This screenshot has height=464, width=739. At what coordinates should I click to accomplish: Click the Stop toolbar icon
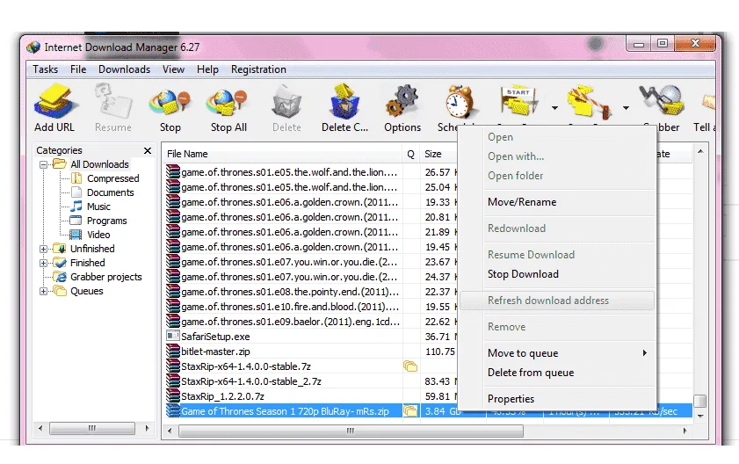coord(170,102)
